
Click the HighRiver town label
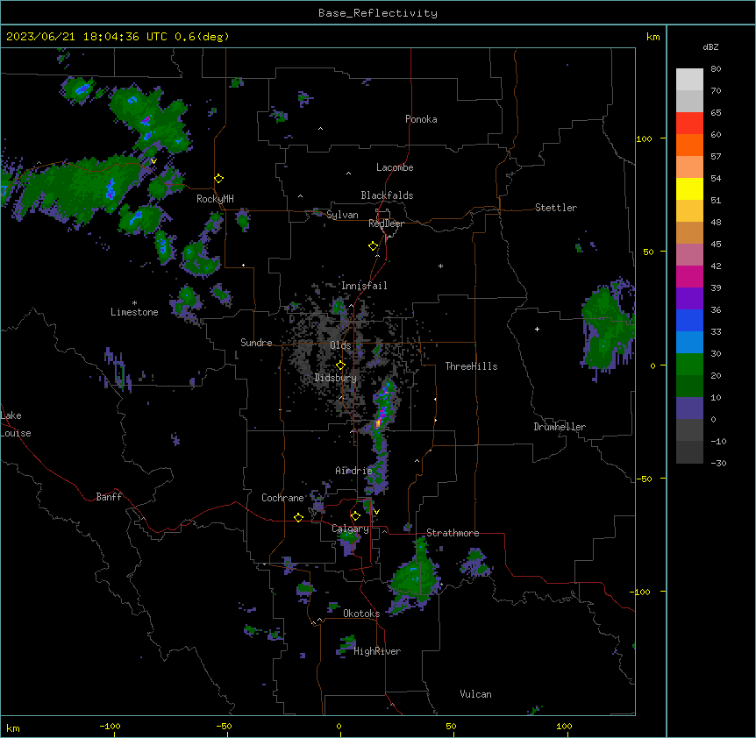click(377, 651)
